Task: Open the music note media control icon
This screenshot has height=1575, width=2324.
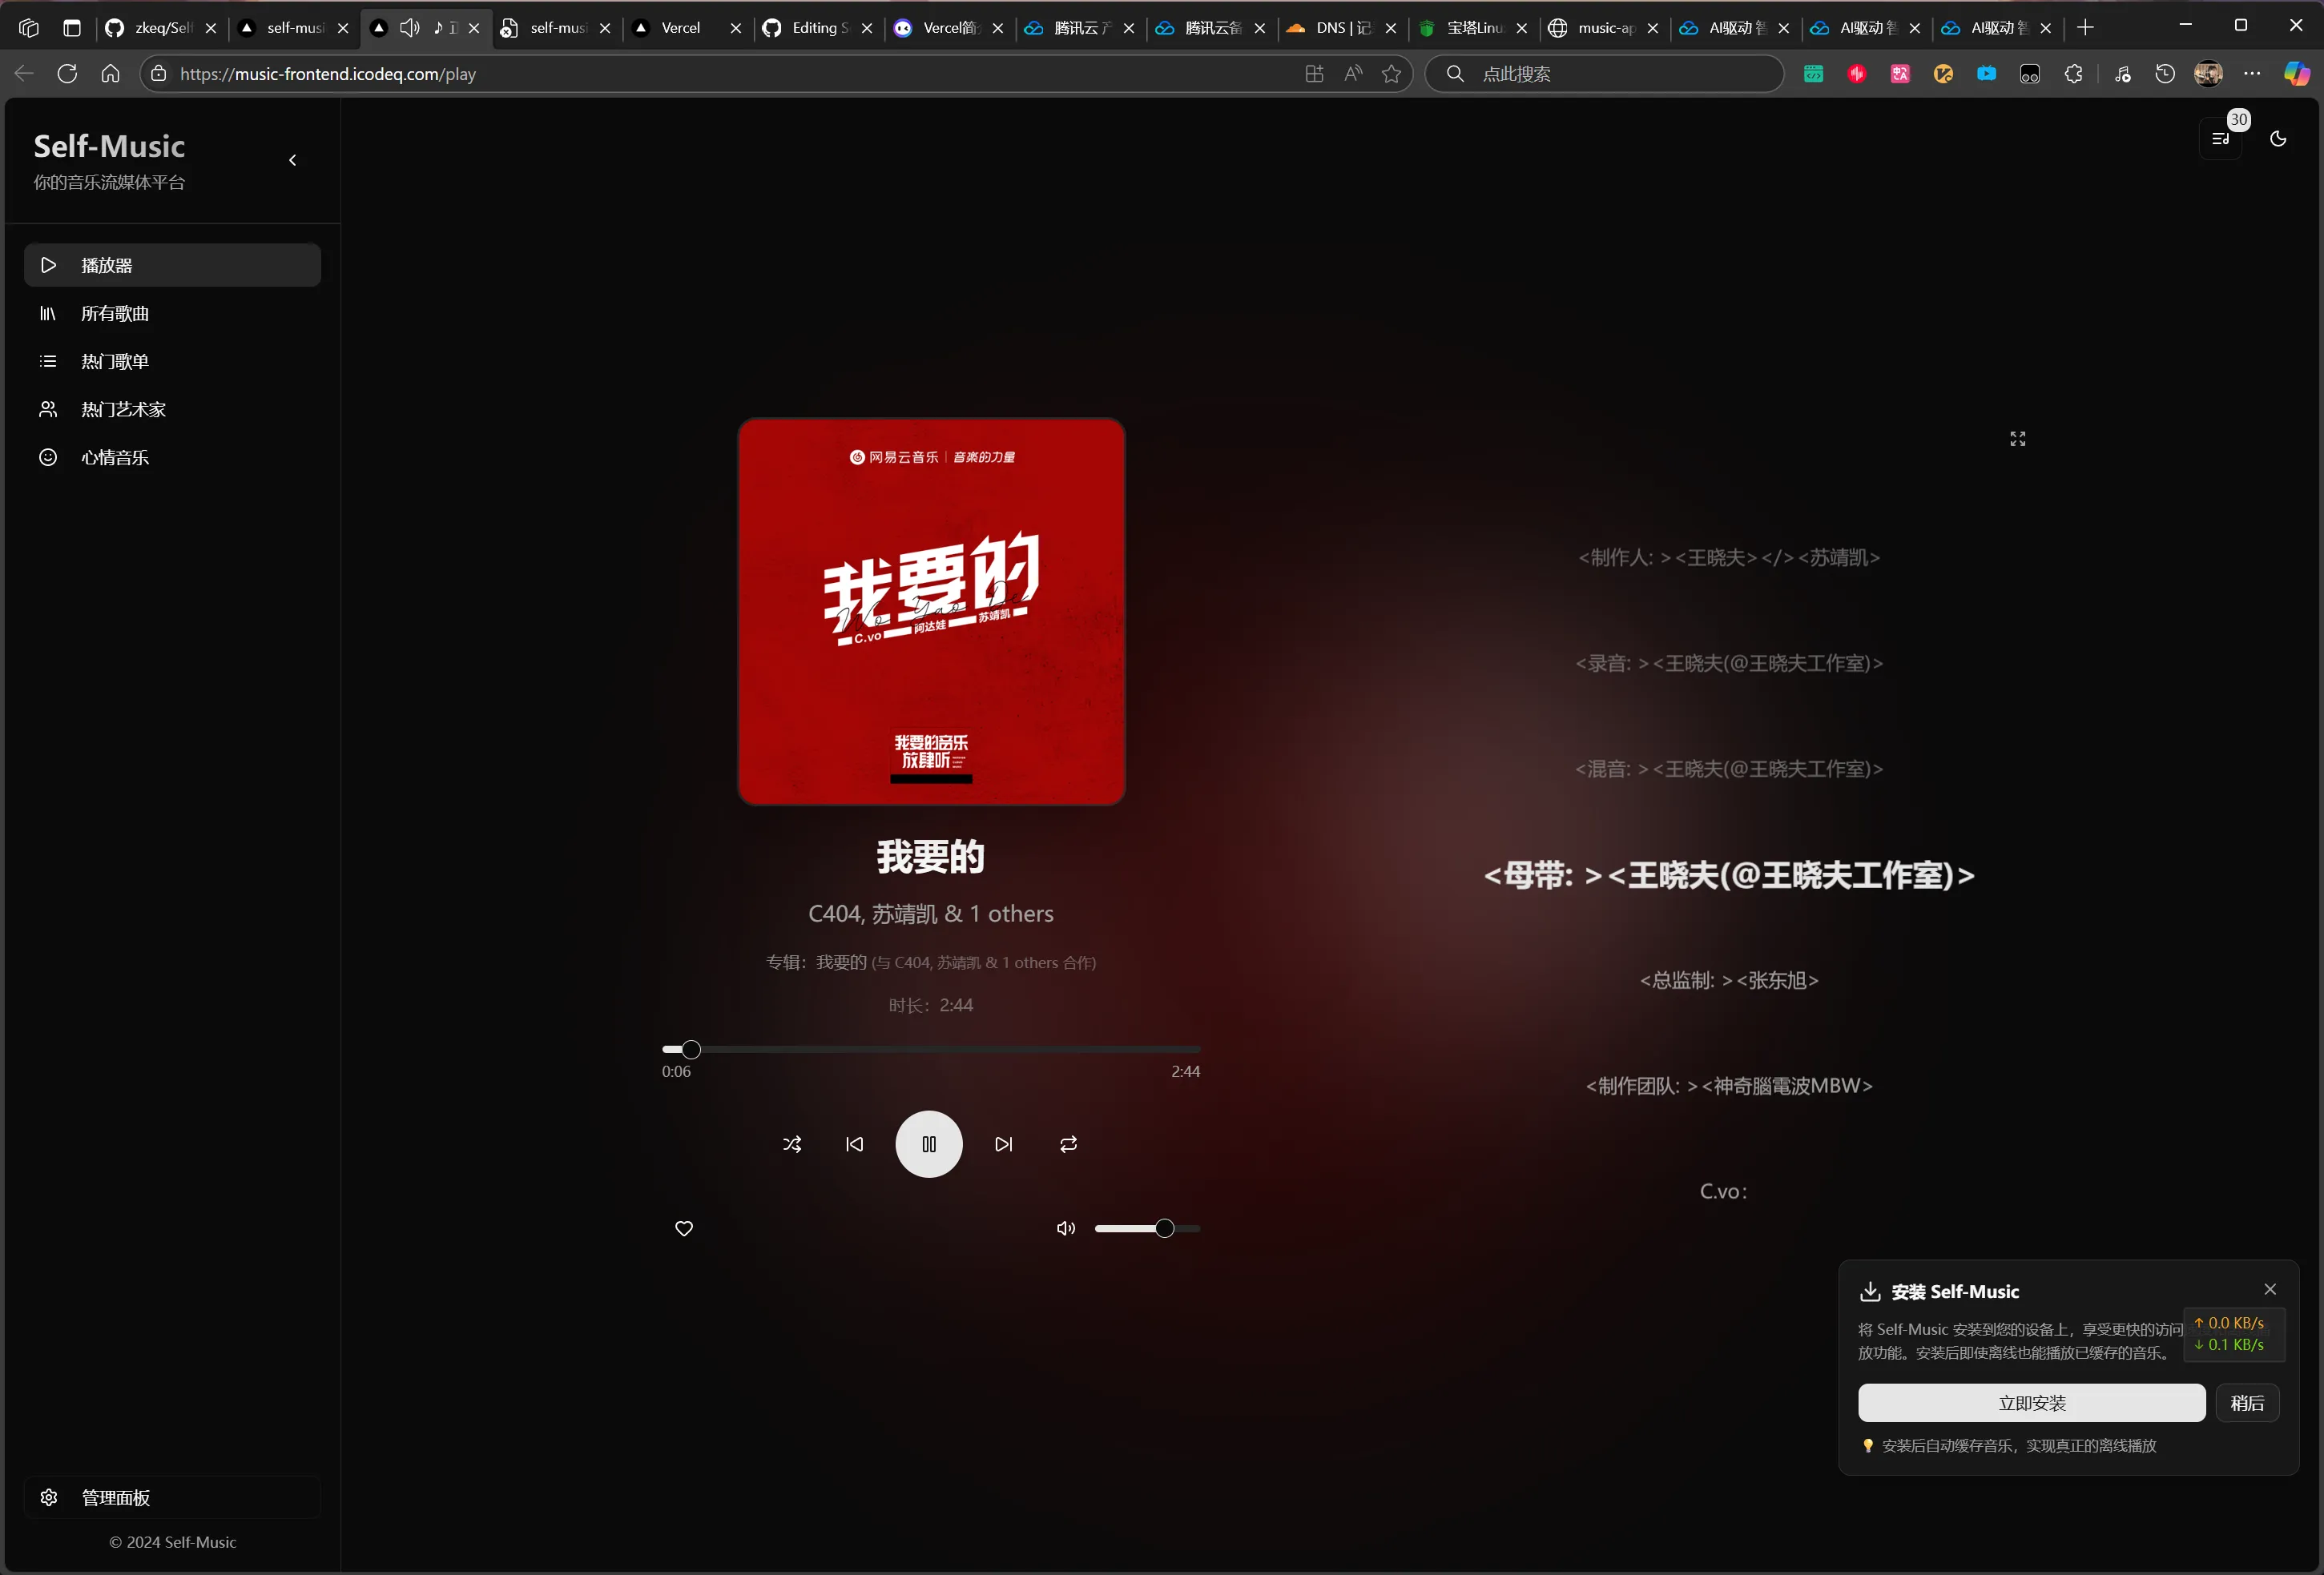Action: coord(2122,74)
